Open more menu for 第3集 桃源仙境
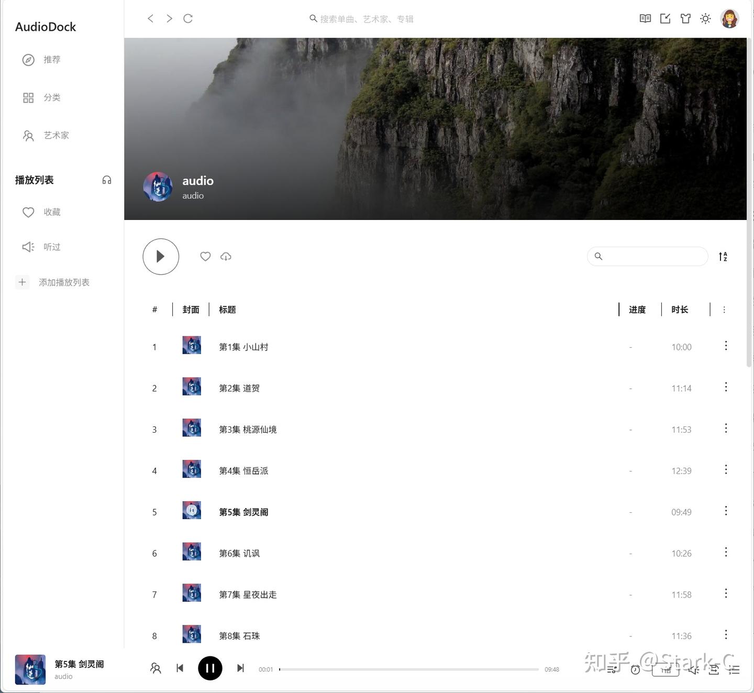754x693 pixels. tap(726, 428)
